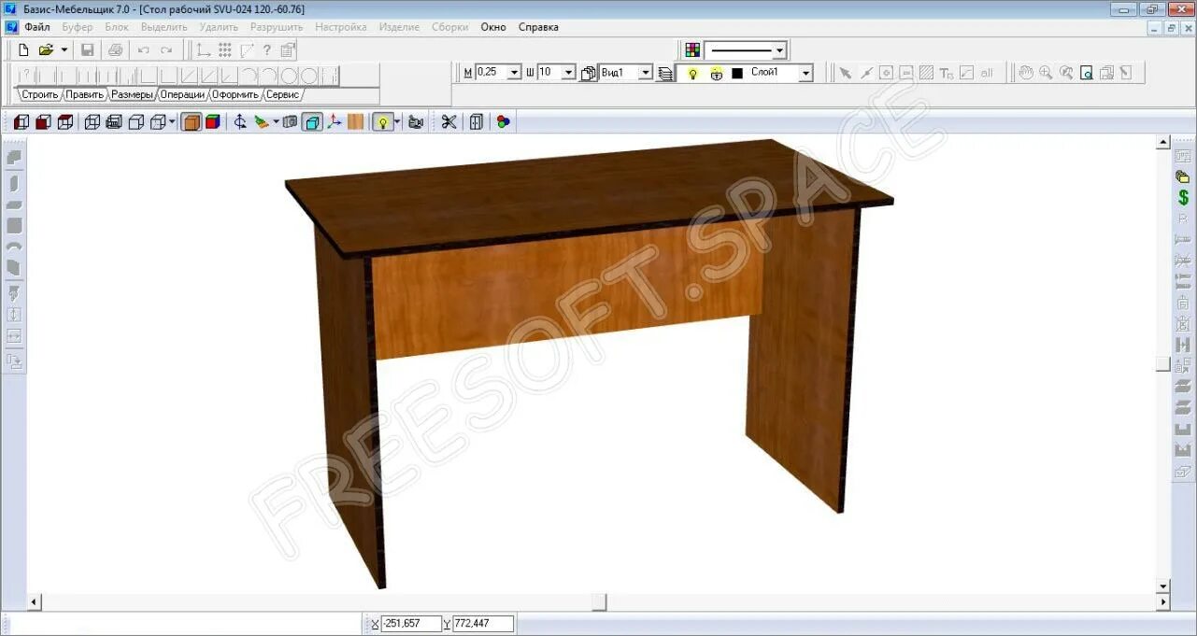The width and height of the screenshot is (1197, 636).
Task: Open the Окно menu
Action: [x=493, y=27]
